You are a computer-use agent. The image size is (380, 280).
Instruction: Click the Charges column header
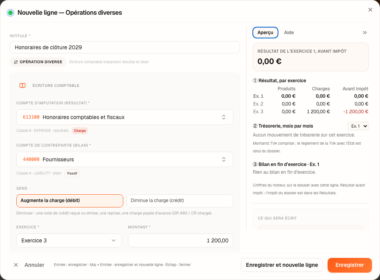coord(321,89)
